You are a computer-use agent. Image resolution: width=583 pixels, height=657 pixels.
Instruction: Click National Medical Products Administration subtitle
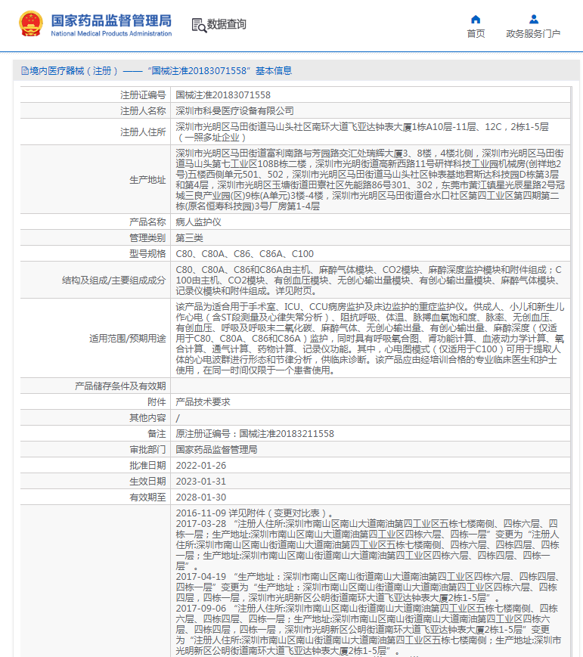(111, 33)
